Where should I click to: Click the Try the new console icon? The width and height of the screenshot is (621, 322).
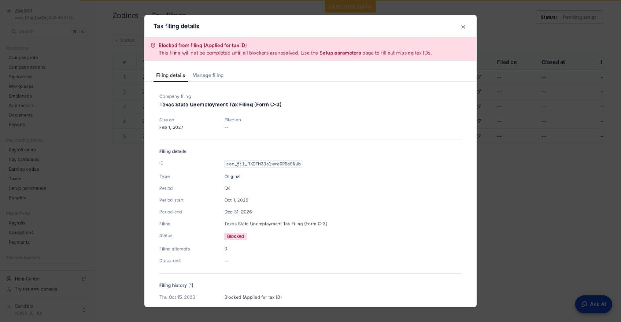pos(9,289)
